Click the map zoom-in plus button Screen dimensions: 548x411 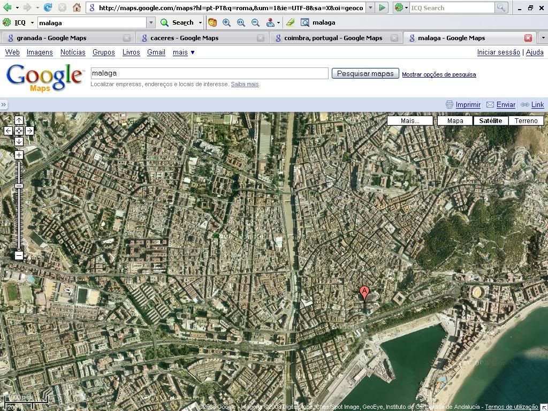point(19,155)
